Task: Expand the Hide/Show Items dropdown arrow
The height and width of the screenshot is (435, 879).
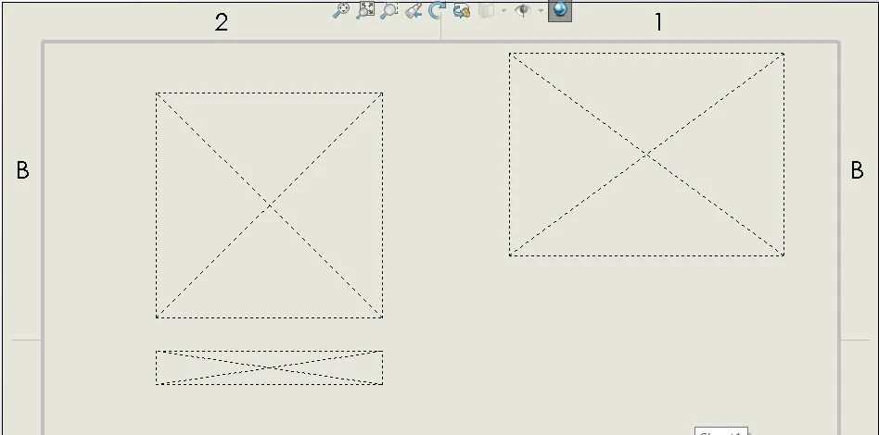Action: pos(541,10)
